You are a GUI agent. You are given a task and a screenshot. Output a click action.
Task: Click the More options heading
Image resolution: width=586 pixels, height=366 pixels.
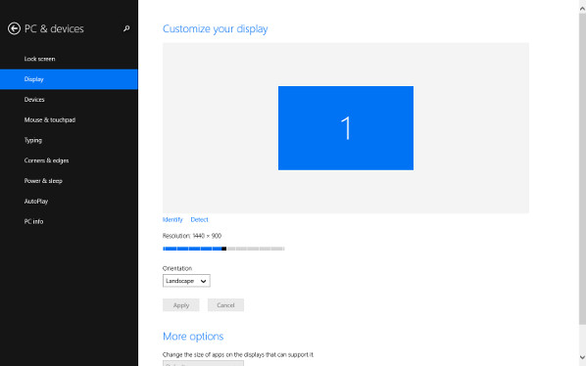coord(193,337)
